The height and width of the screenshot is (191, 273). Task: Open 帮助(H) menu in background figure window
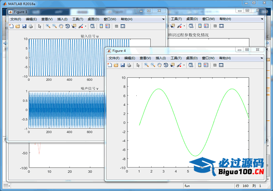coord(225,19)
